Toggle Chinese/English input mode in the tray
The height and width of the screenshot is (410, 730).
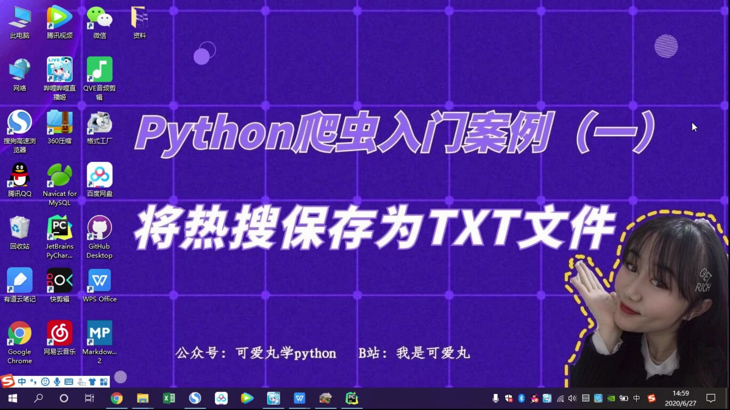636,399
